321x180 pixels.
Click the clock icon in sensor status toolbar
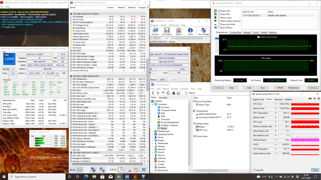pos(121,170)
